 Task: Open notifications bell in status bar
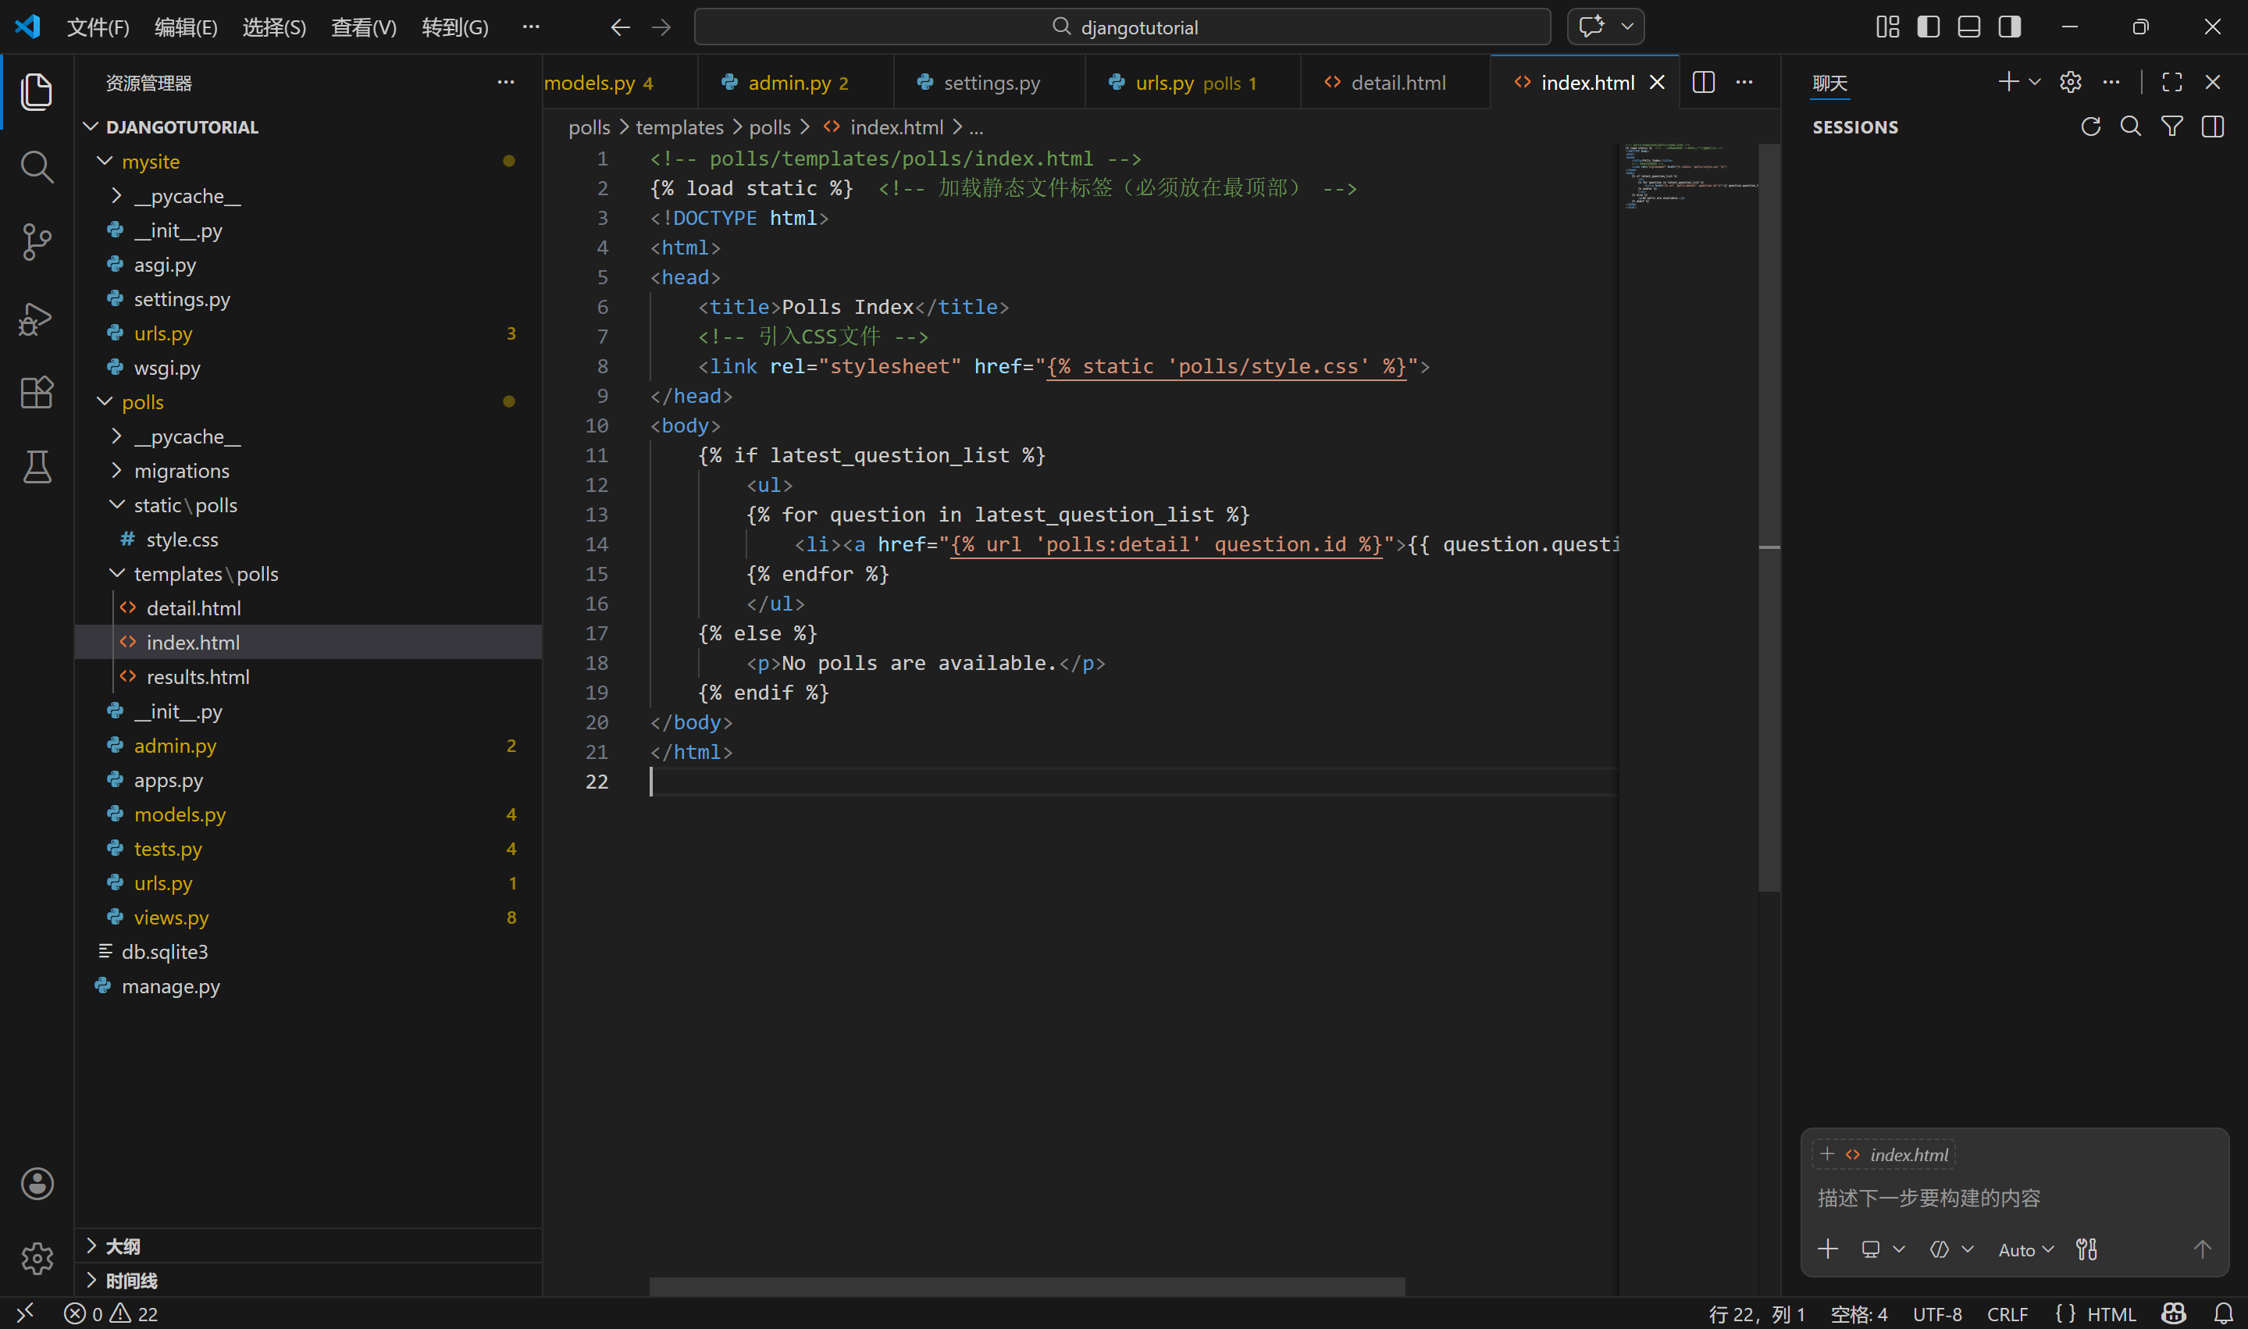(x=2223, y=1314)
